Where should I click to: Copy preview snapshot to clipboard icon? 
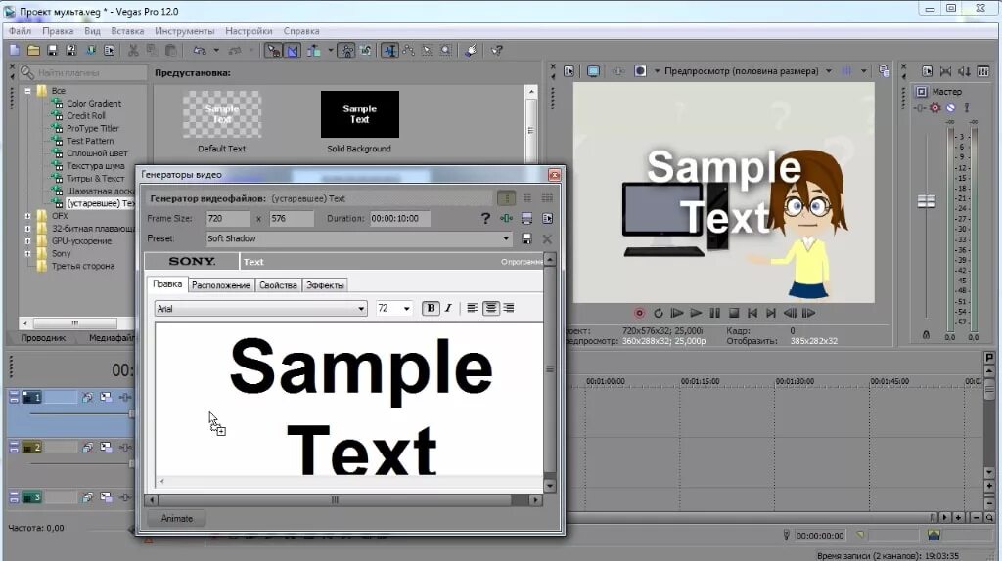coord(884,70)
